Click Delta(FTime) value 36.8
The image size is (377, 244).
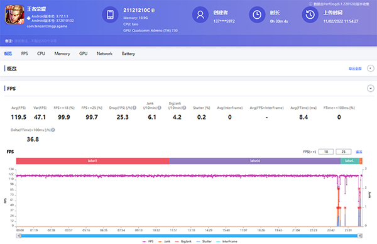33,140
